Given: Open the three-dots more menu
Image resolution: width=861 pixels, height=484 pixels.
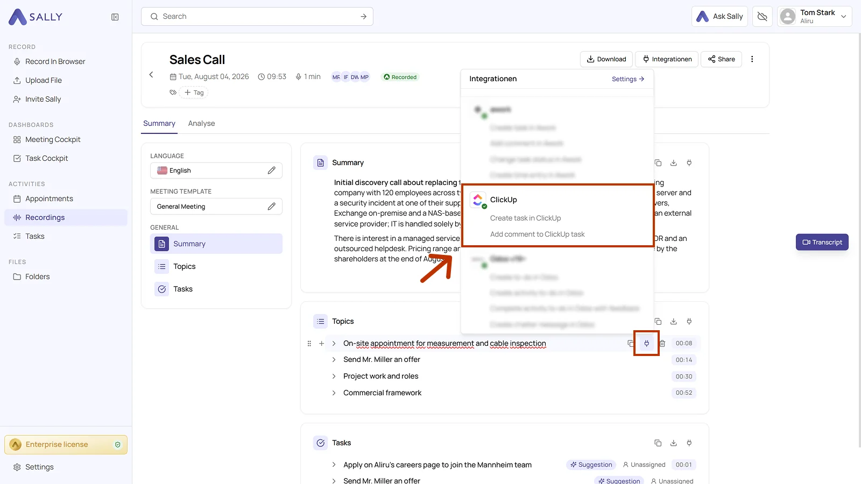Looking at the screenshot, I should coord(752,59).
